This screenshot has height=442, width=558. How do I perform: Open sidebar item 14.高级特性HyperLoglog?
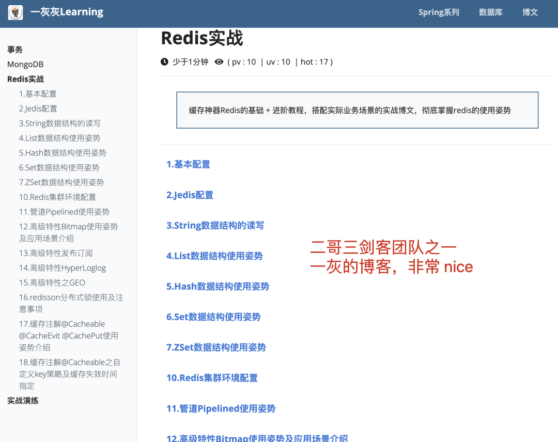point(63,268)
